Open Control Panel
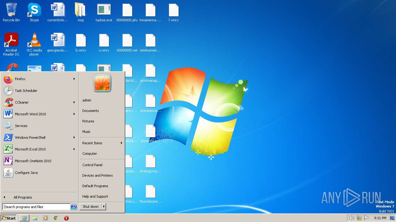Image resolution: width=396 pixels, height=222 pixels. [102, 165]
